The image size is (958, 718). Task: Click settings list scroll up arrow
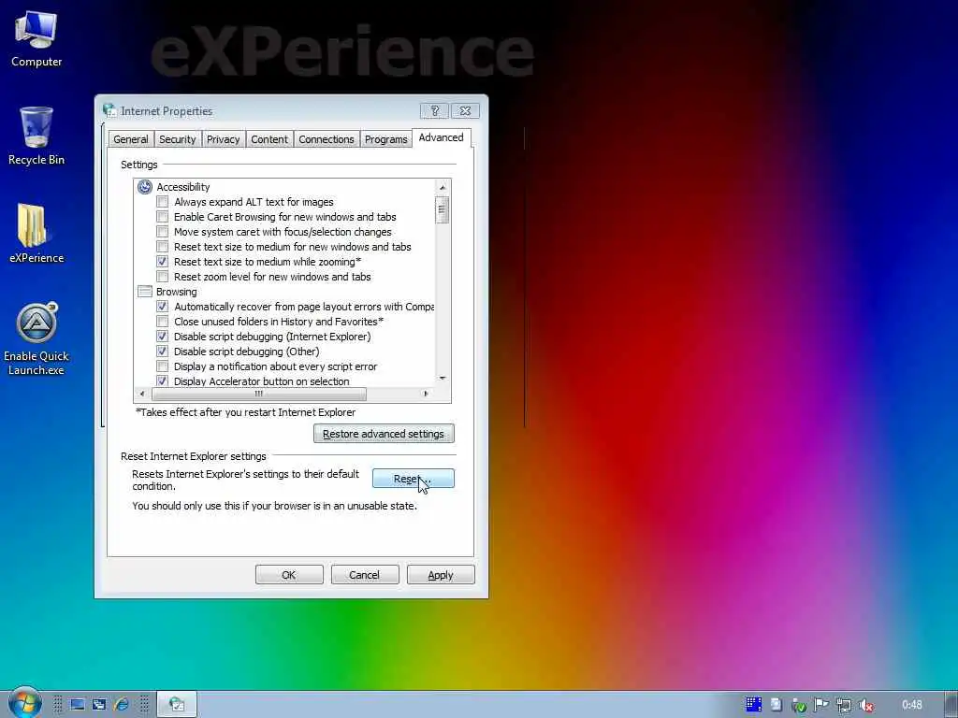pyautogui.click(x=443, y=187)
